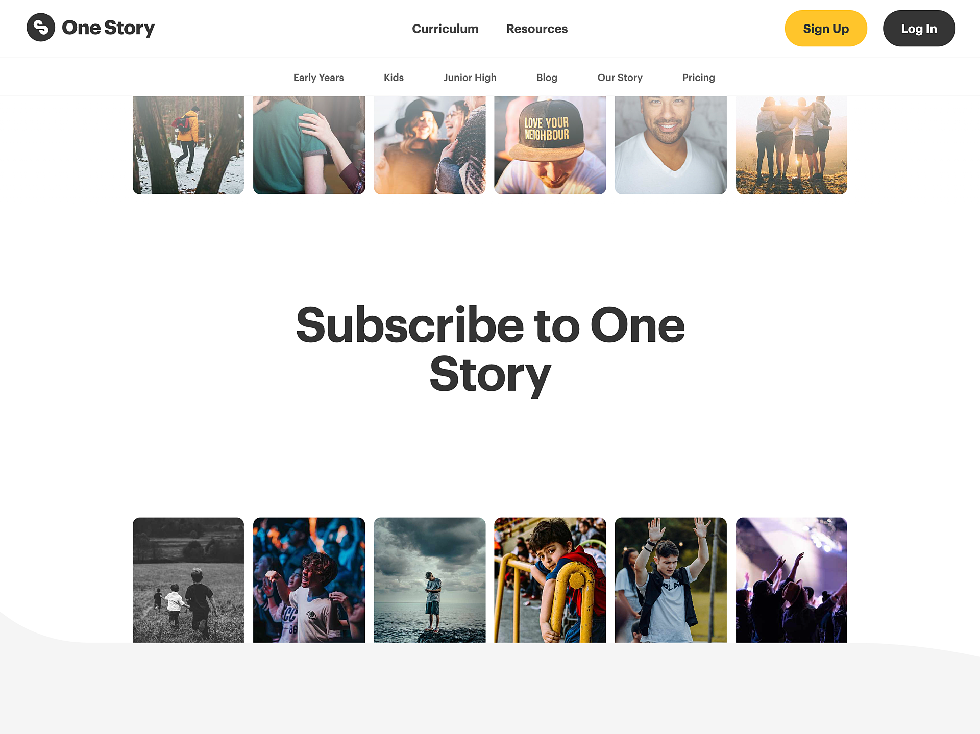Go to the Early Years page
This screenshot has width=980, height=734.
(x=318, y=78)
